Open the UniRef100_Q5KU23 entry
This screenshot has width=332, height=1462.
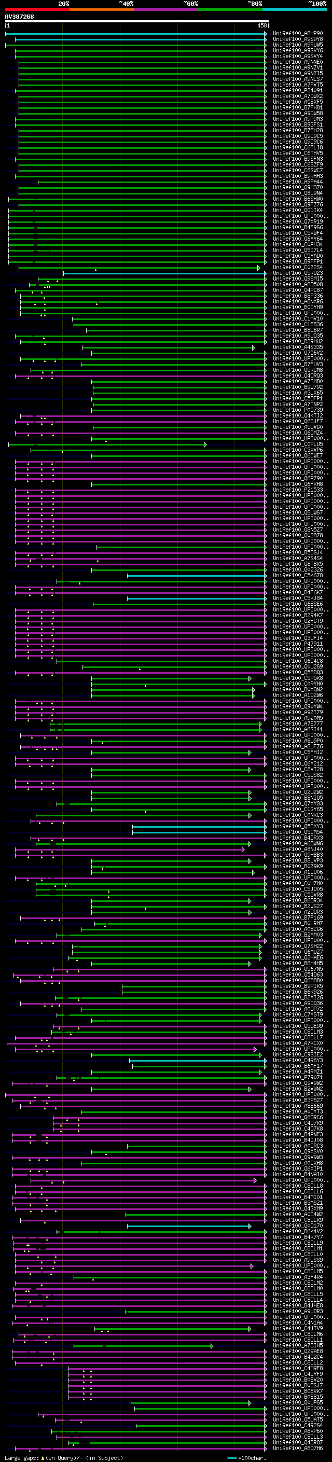tap(297, 273)
